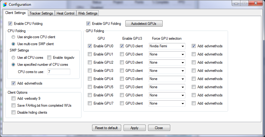Screen dimensions: 265x137
Task: Select Use single-core CPU client
Action: point(13,37)
